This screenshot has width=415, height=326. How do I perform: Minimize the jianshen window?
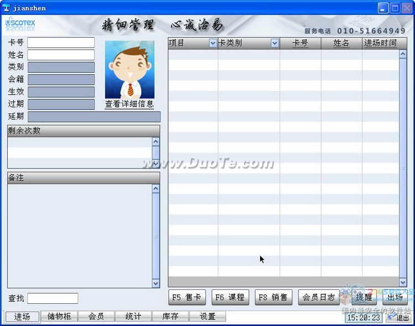point(383,8)
